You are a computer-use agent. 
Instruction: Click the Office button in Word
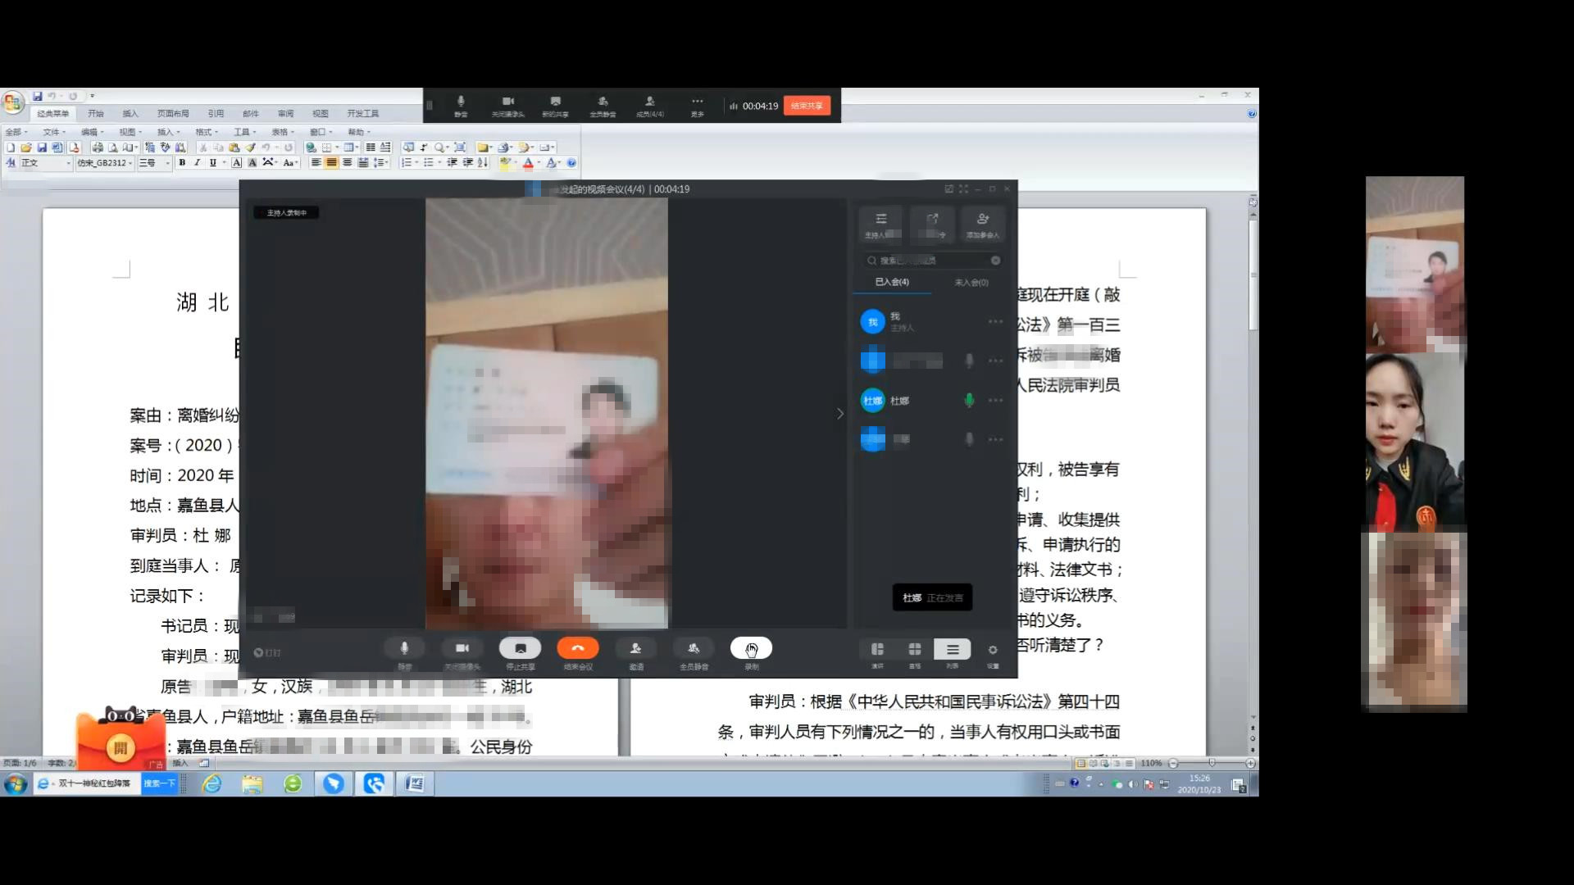point(13,102)
